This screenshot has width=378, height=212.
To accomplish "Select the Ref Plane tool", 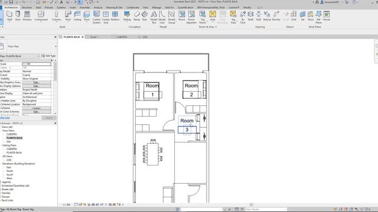I will [318, 17].
